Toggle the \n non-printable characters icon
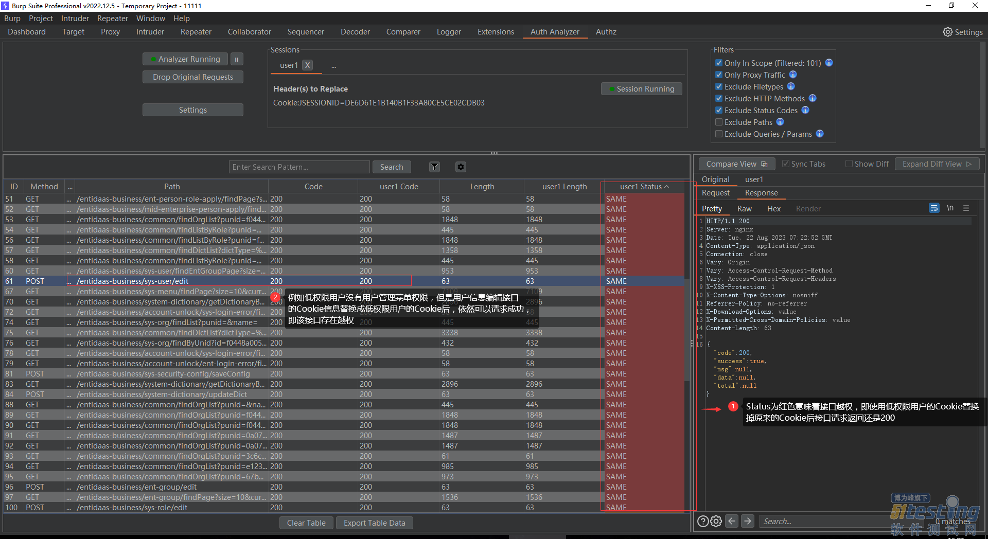The image size is (988, 539). (x=950, y=208)
